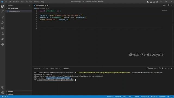Open the Docker view in activity bar
The width and height of the screenshot is (174, 98).
click(x=3, y=39)
